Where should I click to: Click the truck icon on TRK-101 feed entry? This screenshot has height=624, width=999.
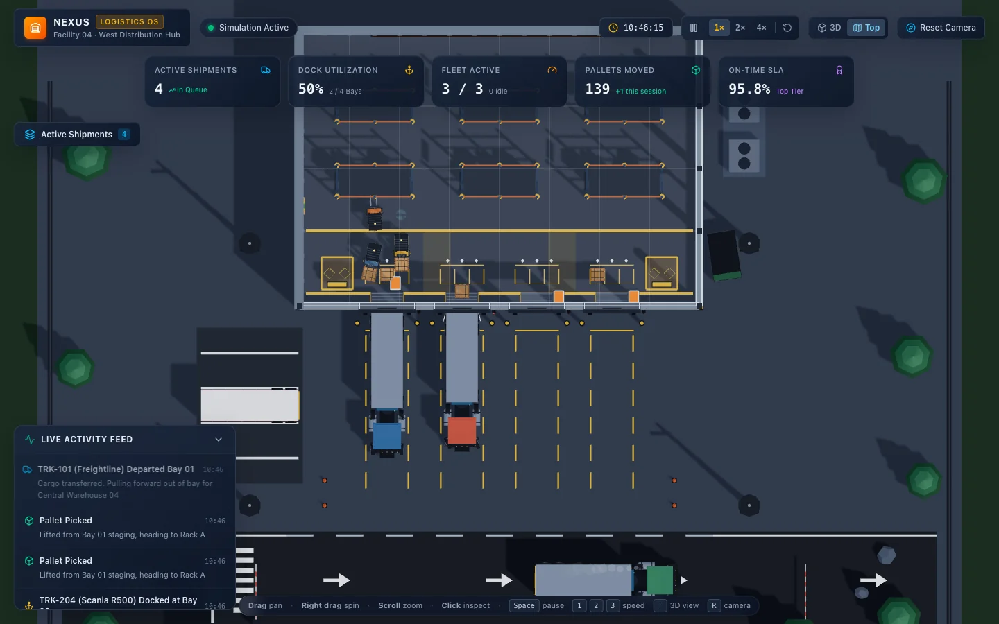[x=27, y=469]
